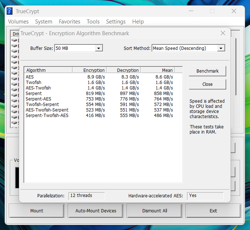Select the AES row
This screenshot has height=230, width=250.
[x=103, y=77]
